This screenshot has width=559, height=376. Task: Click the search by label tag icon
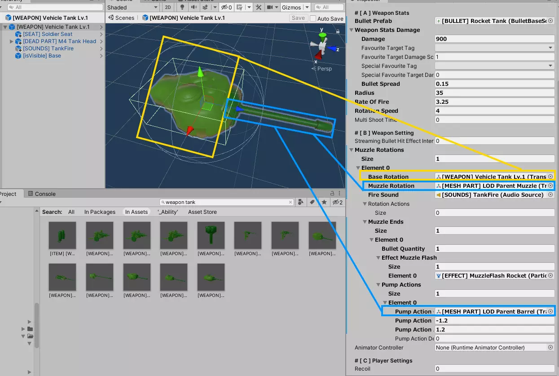pyautogui.click(x=313, y=202)
